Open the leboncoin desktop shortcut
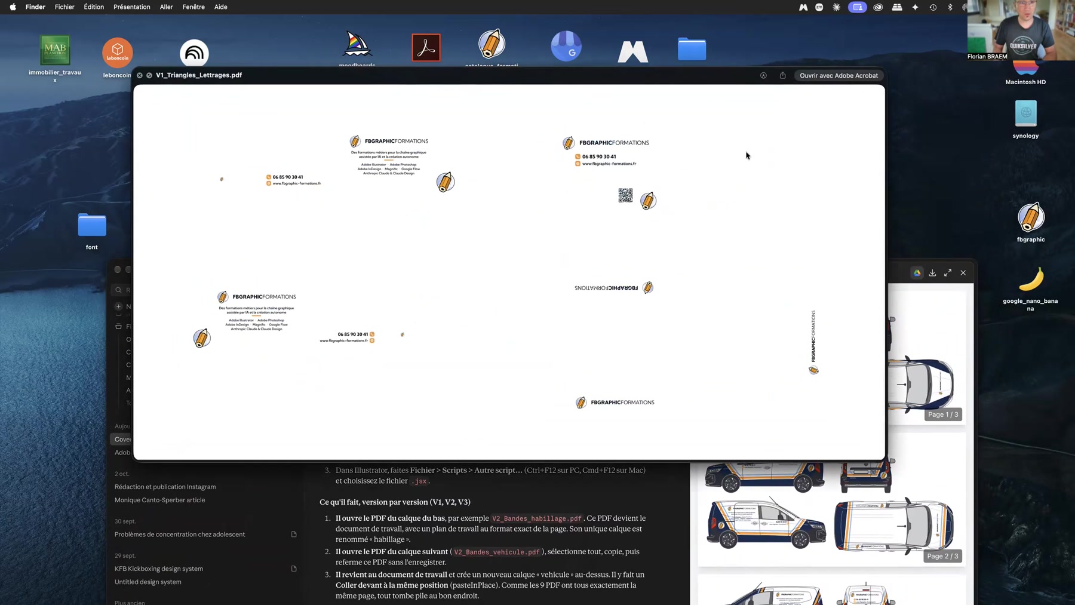The width and height of the screenshot is (1075, 605). pos(118,53)
